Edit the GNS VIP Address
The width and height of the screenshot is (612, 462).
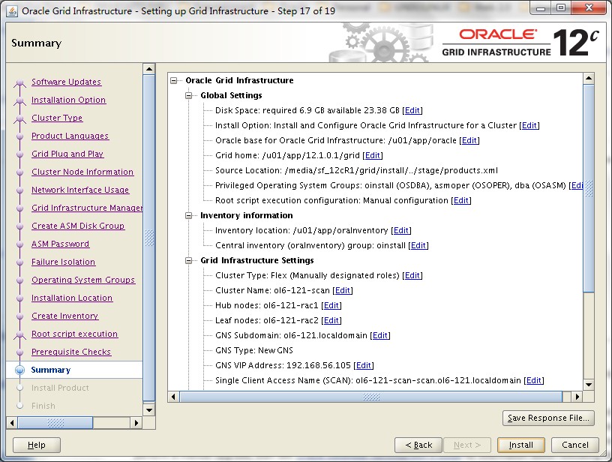(x=363, y=365)
